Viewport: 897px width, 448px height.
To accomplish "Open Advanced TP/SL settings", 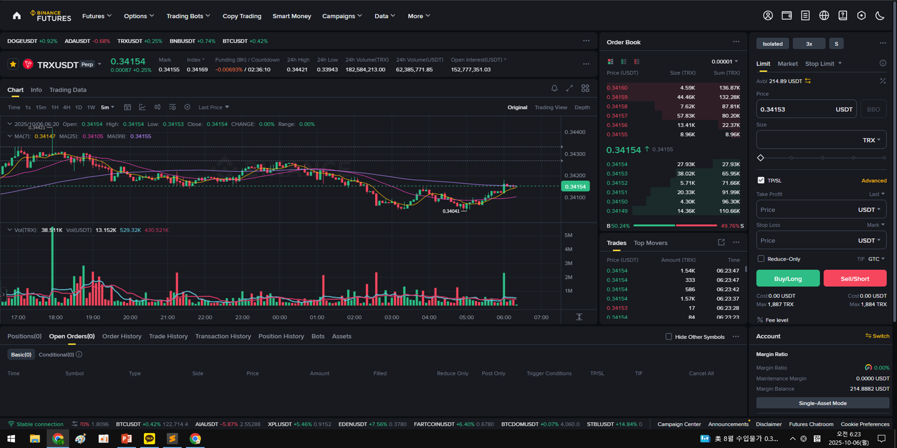I will (x=874, y=180).
